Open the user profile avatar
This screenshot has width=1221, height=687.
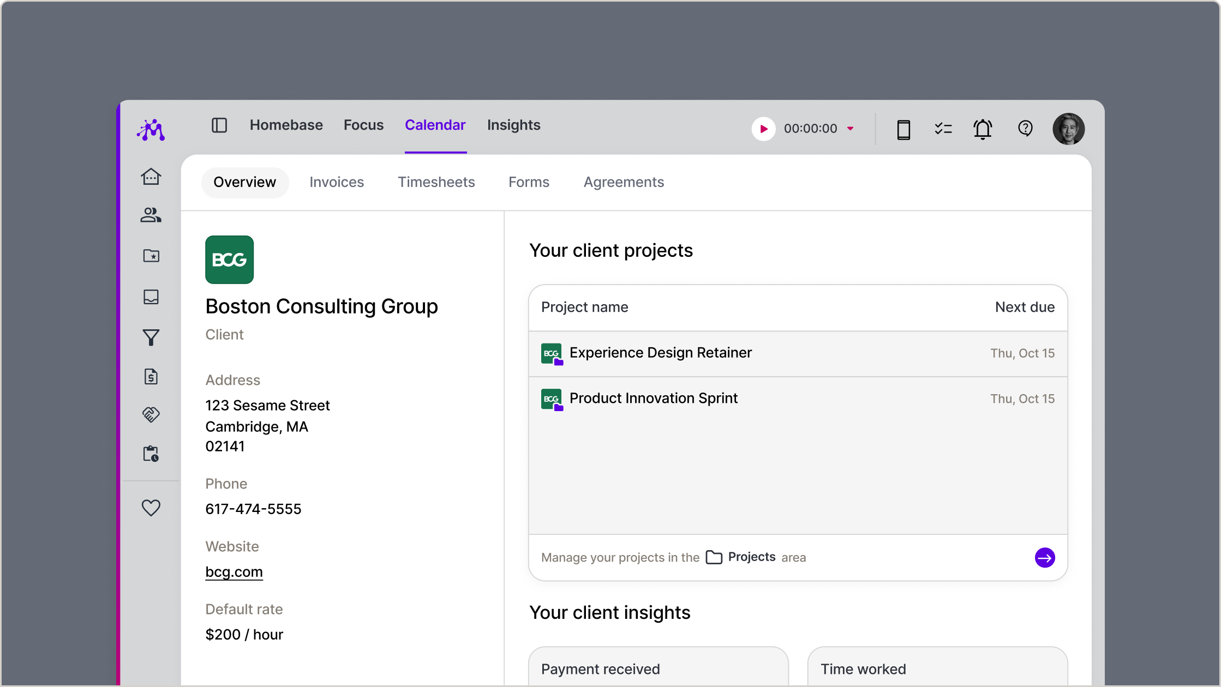[1068, 129]
